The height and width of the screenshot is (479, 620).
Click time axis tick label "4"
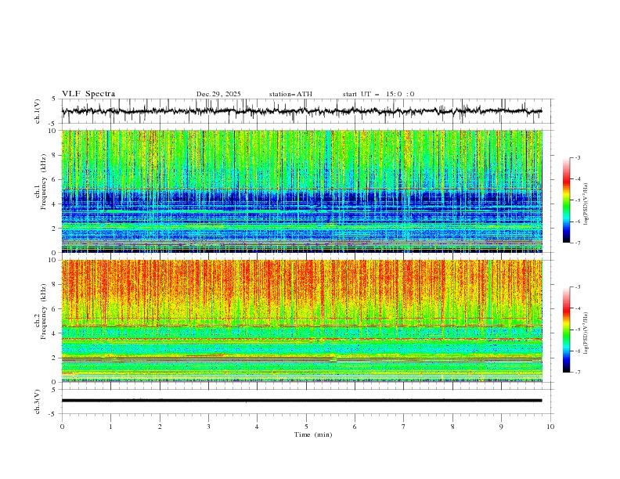coord(257,427)
